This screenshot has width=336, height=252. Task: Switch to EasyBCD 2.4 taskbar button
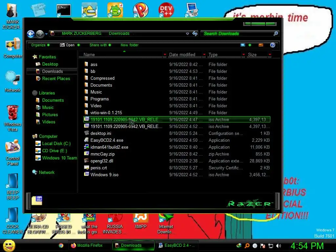[x=177, y=245]
